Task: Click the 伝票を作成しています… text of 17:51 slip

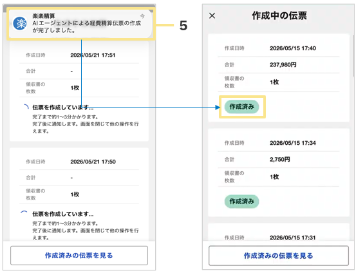Action: (x=63, y=108)
